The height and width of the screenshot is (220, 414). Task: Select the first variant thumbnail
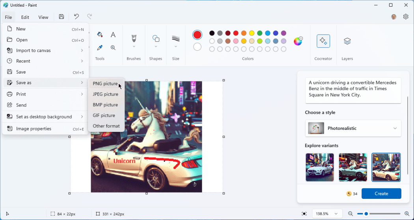(x=319, y=167)
